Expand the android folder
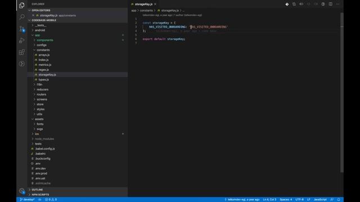This screenshot has height=202, width=360. click(78, 30)
